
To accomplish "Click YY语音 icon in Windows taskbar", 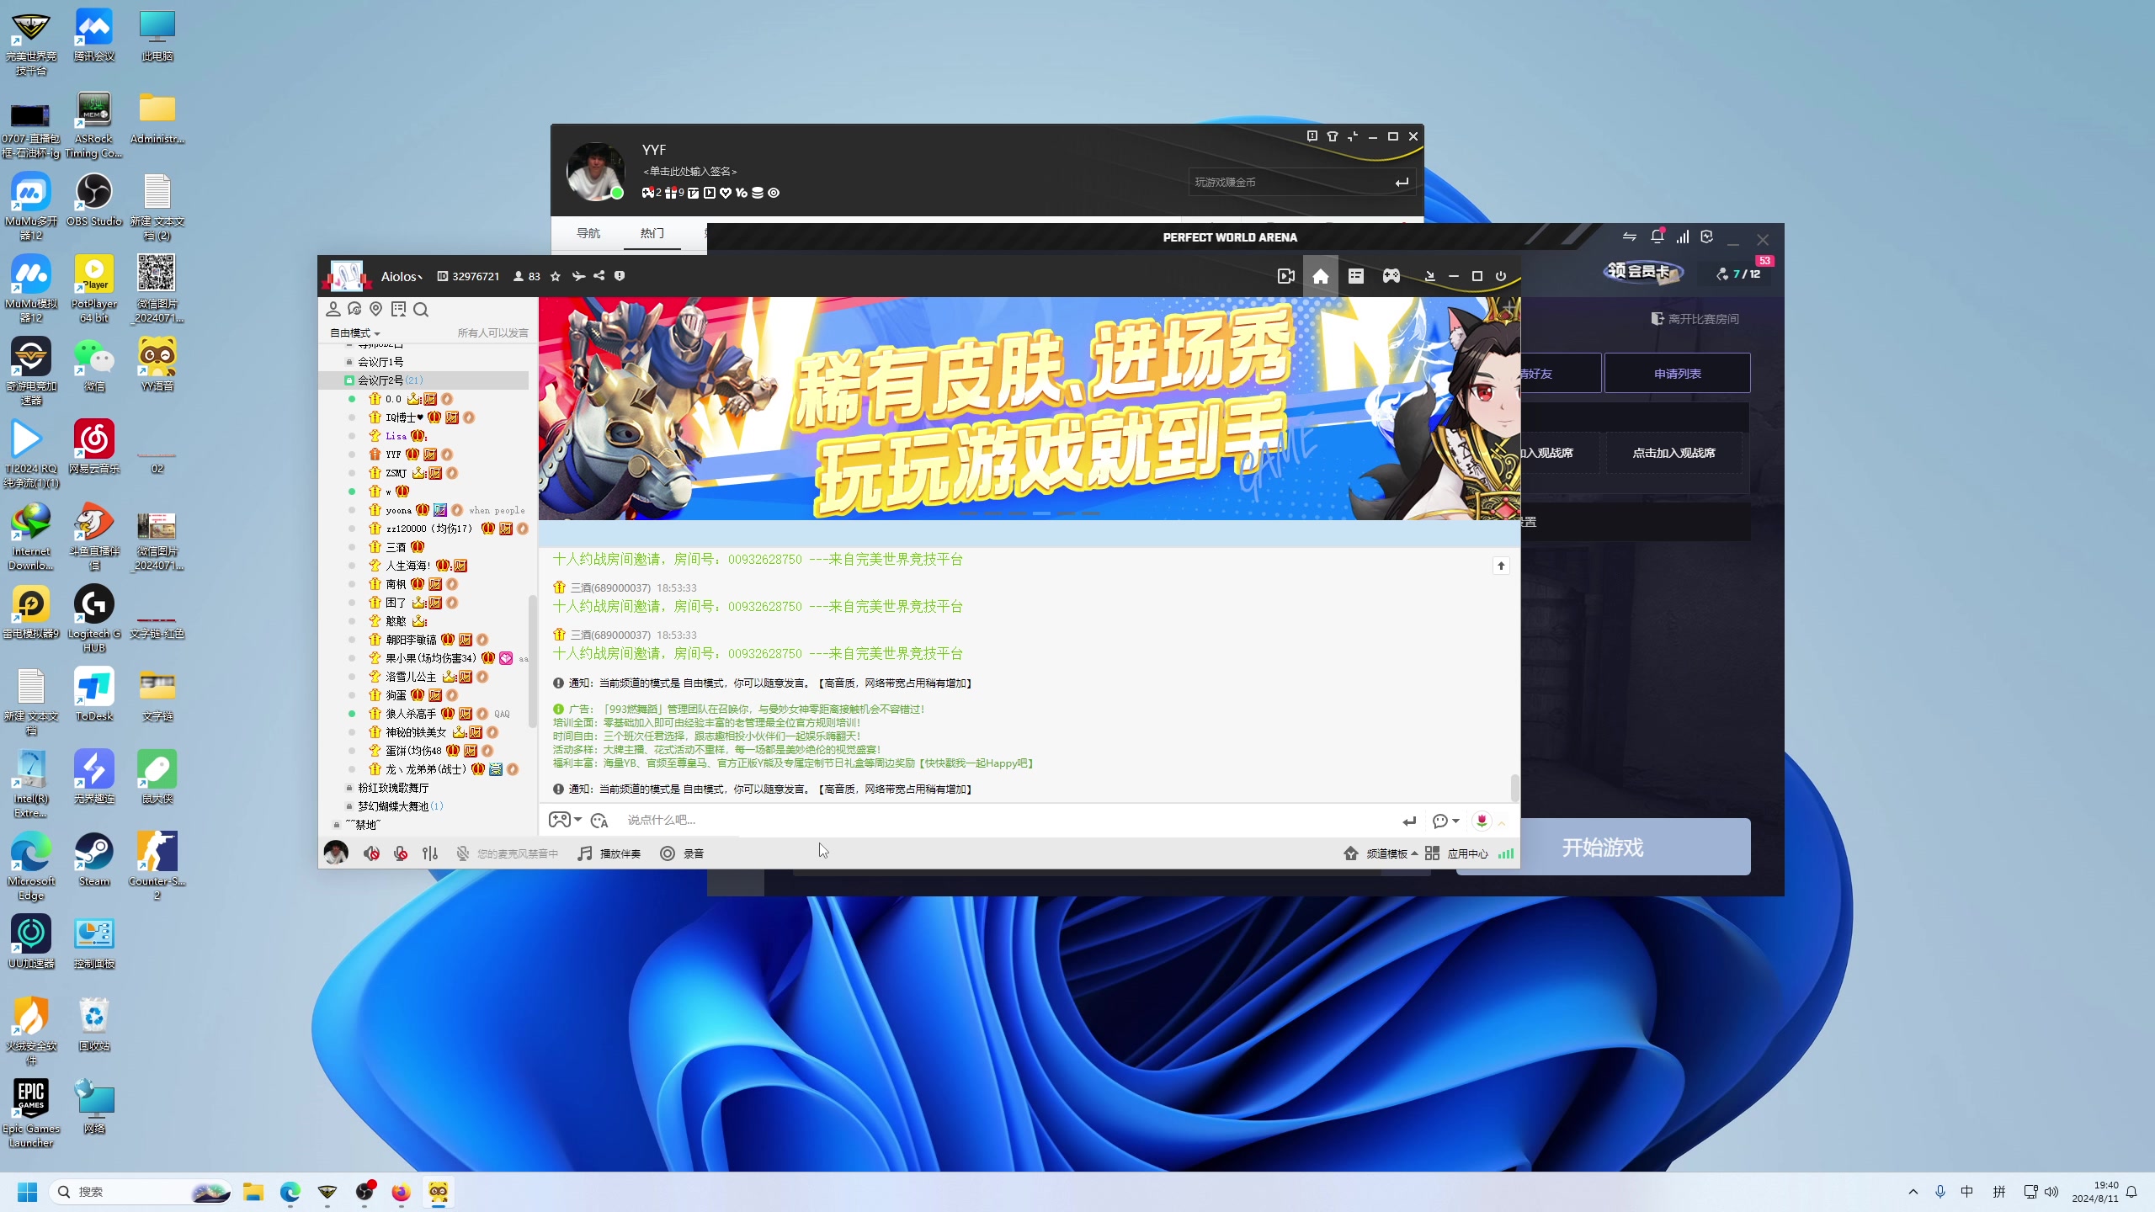I will coord(439,1192).
